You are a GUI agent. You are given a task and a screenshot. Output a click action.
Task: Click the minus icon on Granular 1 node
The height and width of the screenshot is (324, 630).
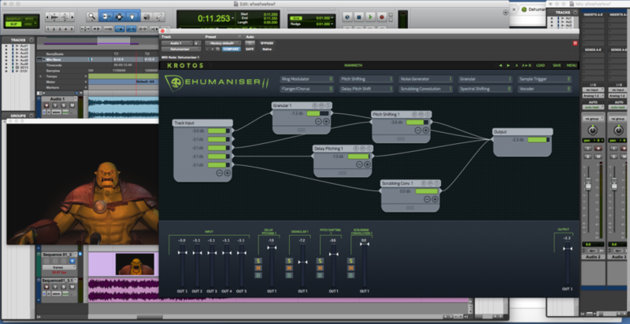pos(319,122)
